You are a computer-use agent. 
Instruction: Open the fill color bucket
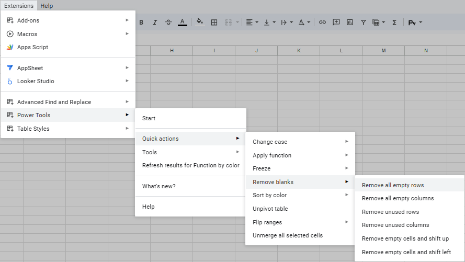pos(200,22)
